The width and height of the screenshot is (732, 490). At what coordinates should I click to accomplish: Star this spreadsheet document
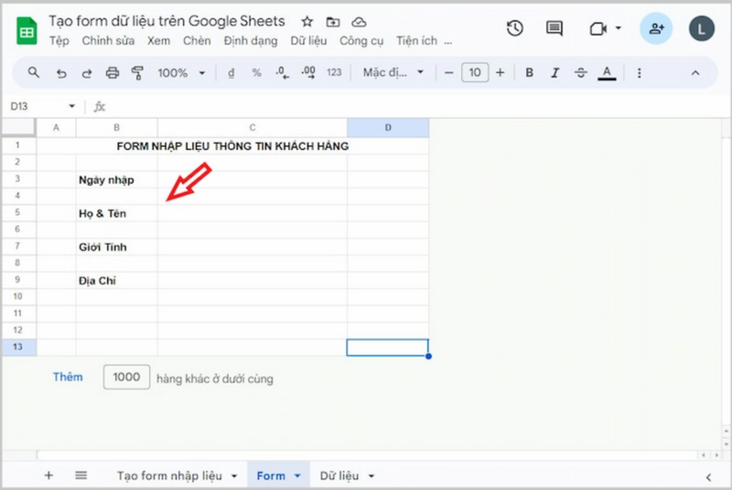[307, 21]
